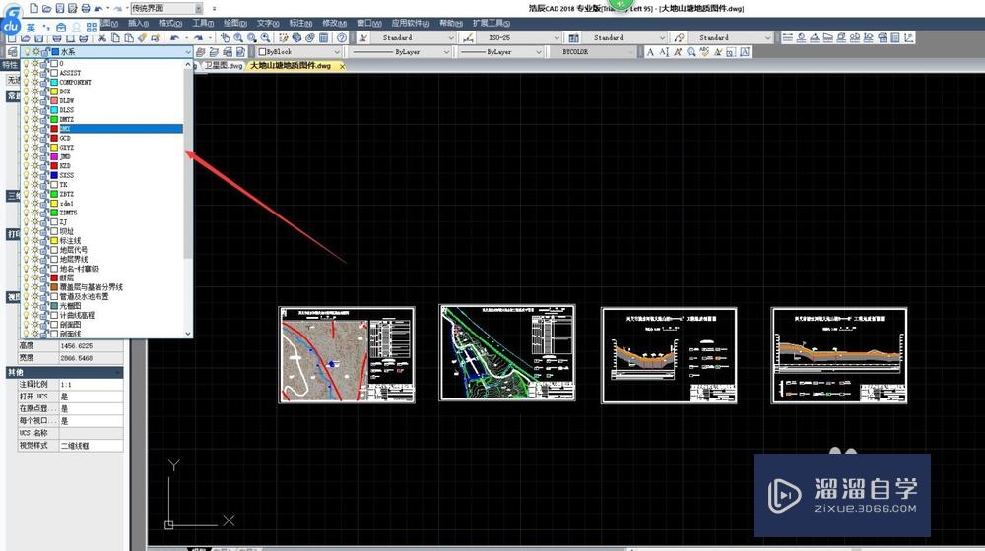Close the 大地山塘地质图件.dwg tab
This screenshot has height=551, width=985.
click(342, 66)
